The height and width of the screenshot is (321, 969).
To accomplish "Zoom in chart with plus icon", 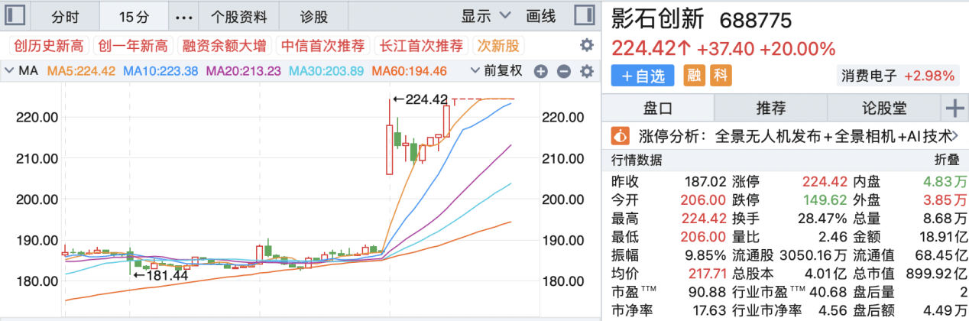I will click(540, 71).
